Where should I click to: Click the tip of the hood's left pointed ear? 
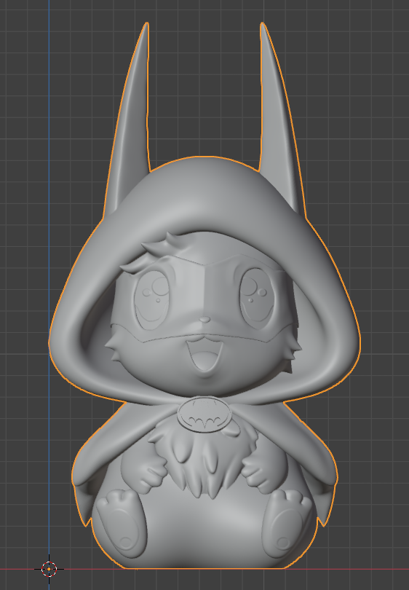tap(146, 25)
